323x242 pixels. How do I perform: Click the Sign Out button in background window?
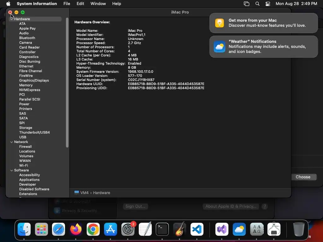135,206
